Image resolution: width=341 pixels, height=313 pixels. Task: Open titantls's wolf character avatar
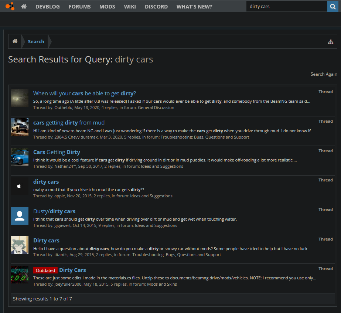[x=20, y=245]
